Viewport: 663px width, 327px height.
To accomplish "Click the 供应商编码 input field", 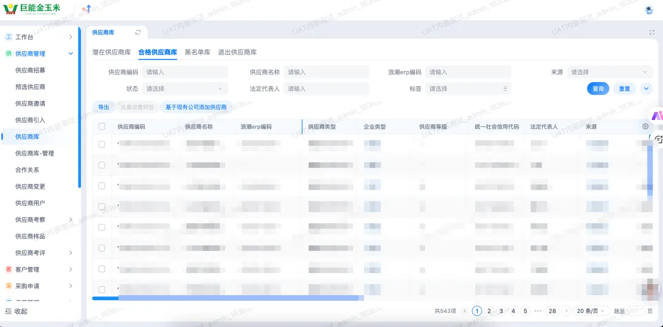I will 185,72.
